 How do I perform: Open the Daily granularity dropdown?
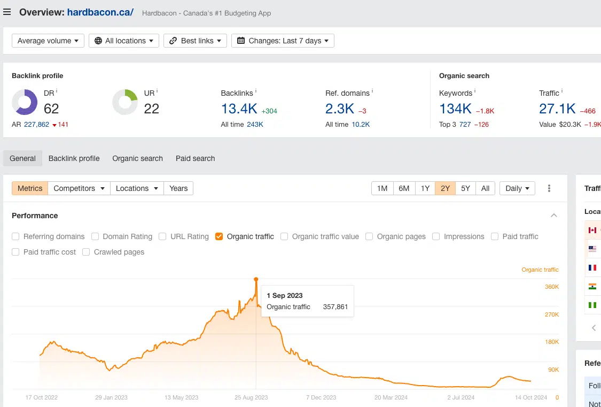[517, 188]
